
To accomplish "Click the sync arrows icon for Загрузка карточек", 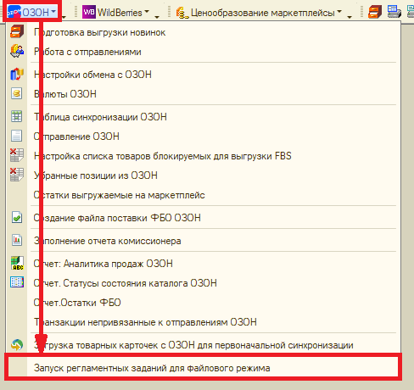I will click(17, 345).
